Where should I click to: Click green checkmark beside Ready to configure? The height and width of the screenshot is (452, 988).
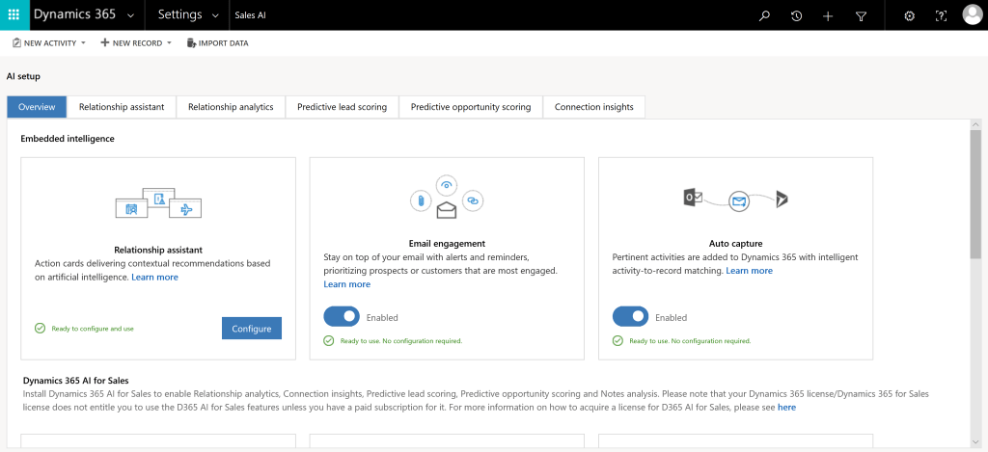(x=41, y=328)
